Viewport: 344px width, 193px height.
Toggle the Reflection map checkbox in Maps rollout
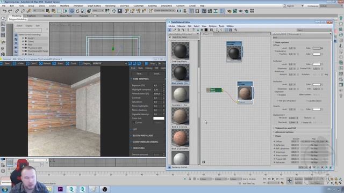point(275,145)
